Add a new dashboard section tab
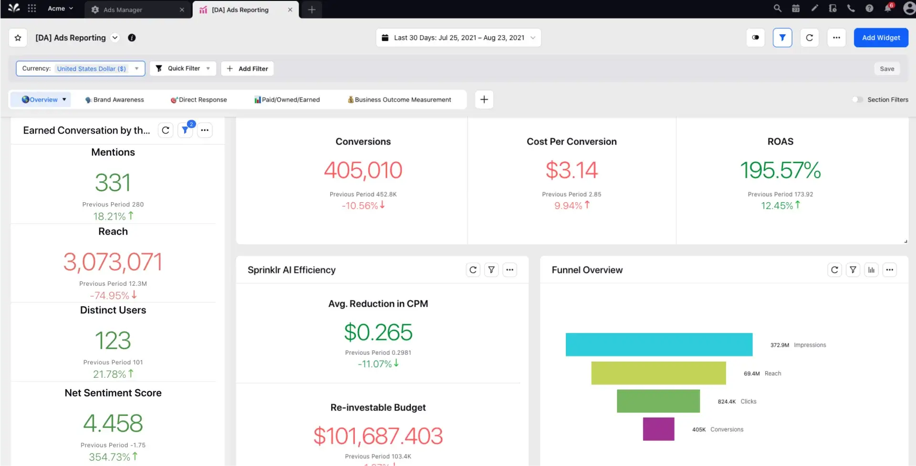Image resolution: width=916 pixels, height=466 pixels. 484,100
